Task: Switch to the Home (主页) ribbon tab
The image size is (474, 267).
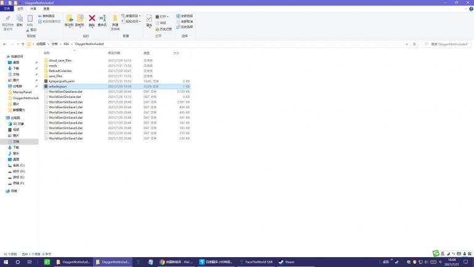Action: click(20, 9)
